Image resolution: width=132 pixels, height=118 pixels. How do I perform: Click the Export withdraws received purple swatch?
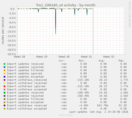5,105
